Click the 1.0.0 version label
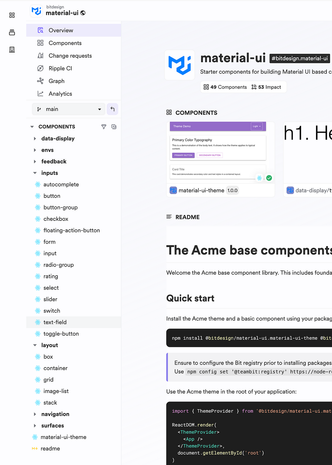 [232, 190]
